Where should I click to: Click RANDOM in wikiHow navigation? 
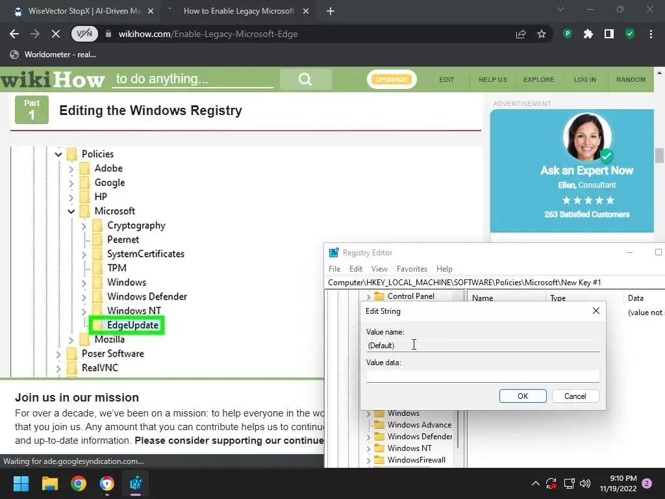tap(631, 79)
